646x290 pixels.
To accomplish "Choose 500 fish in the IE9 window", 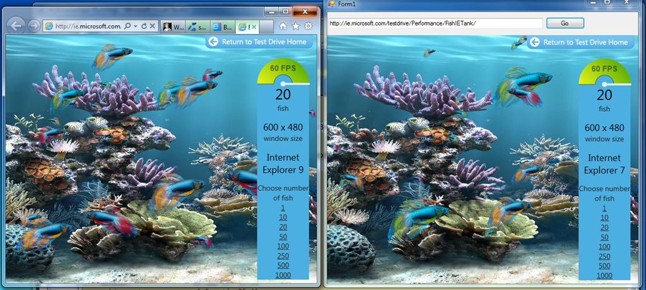I will (283, 265).
